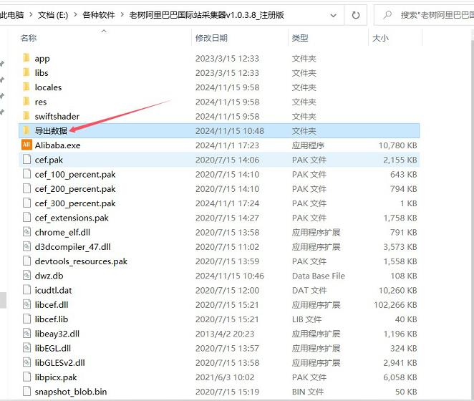Click the orange Alibaba.exe application icon
This screenshot has height=401, width=474.
(26, 145)
